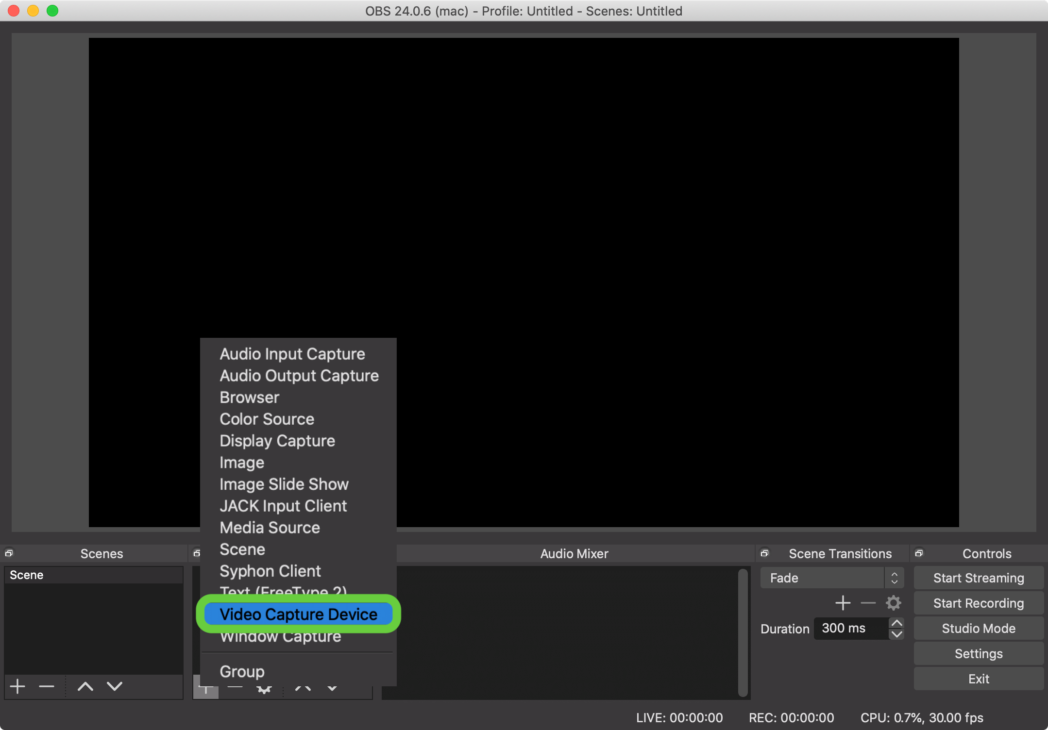Choose Display Capture in the sources menu
Image resolution: width=1048 pixels, height=730 pixels.
tap(277, 441)
